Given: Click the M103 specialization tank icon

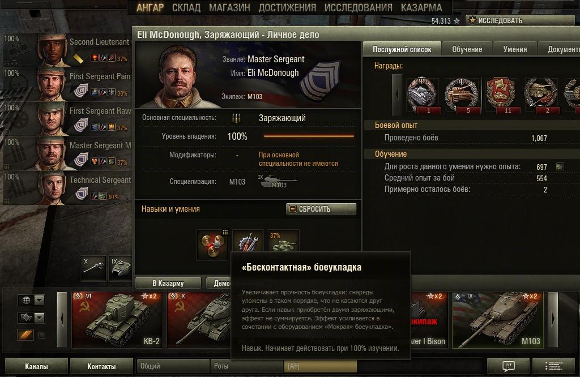Looking at the screenshot, I should pyautogui.click(x=278, y=182).
